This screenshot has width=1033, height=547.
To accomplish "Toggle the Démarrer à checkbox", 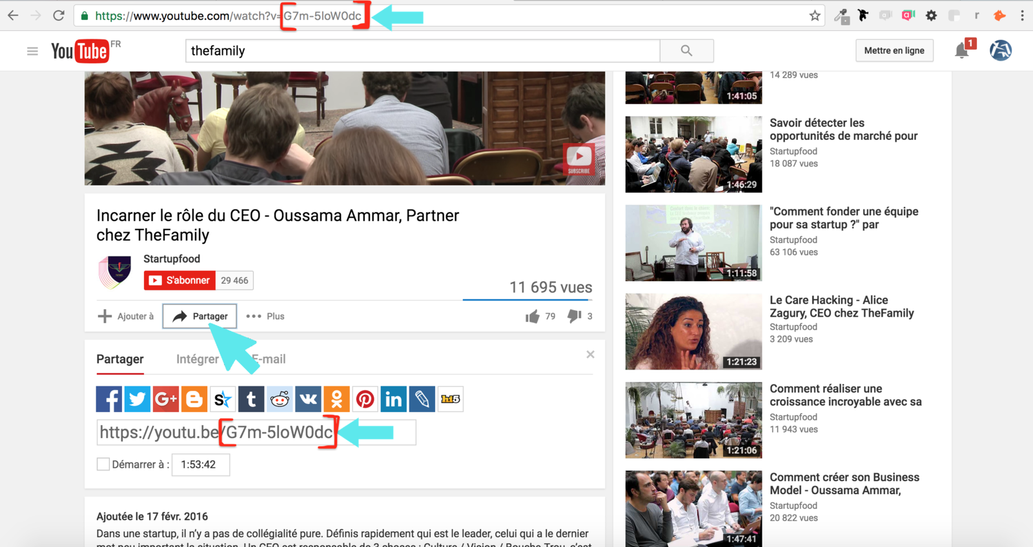I will pos(103,464).
